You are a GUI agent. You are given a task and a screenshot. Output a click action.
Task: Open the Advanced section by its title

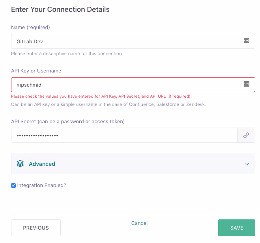click(42, 164)
